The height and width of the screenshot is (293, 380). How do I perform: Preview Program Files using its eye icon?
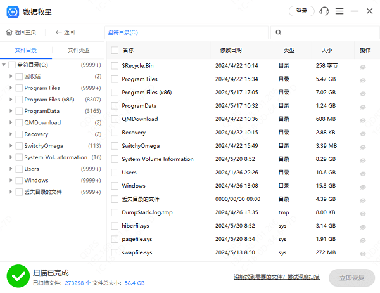pyautogui.click(x=363, y=81)
